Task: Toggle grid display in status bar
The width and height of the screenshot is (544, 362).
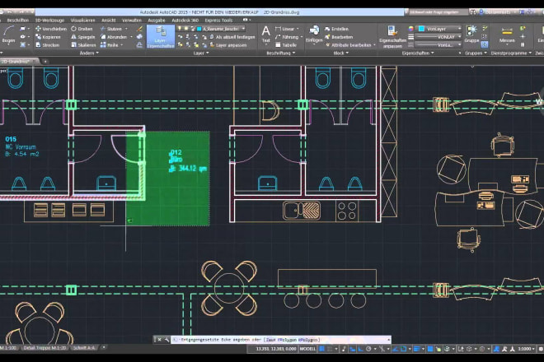Action: coord(322,349)
